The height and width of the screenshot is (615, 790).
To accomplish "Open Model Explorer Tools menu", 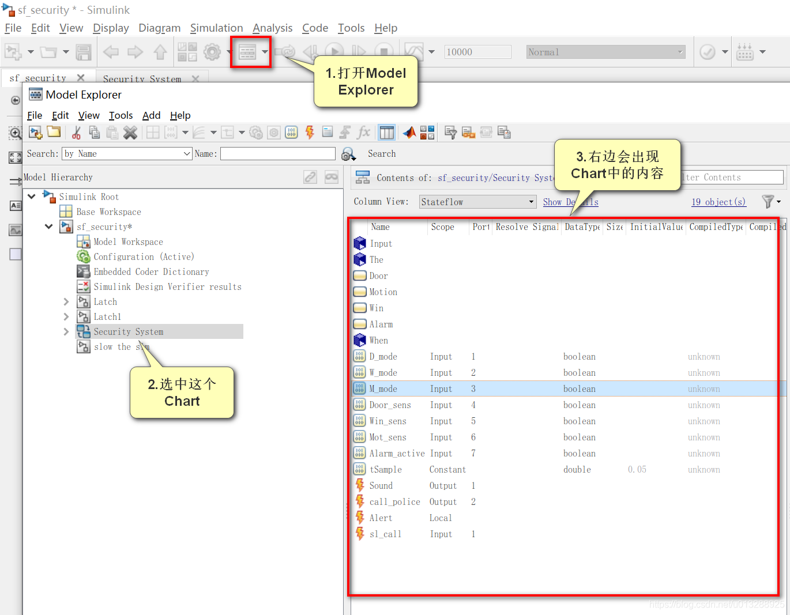I will tap(121, 115).
